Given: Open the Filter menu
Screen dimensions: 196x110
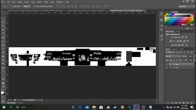Looking at the screenshot, I should click(46, 2).
